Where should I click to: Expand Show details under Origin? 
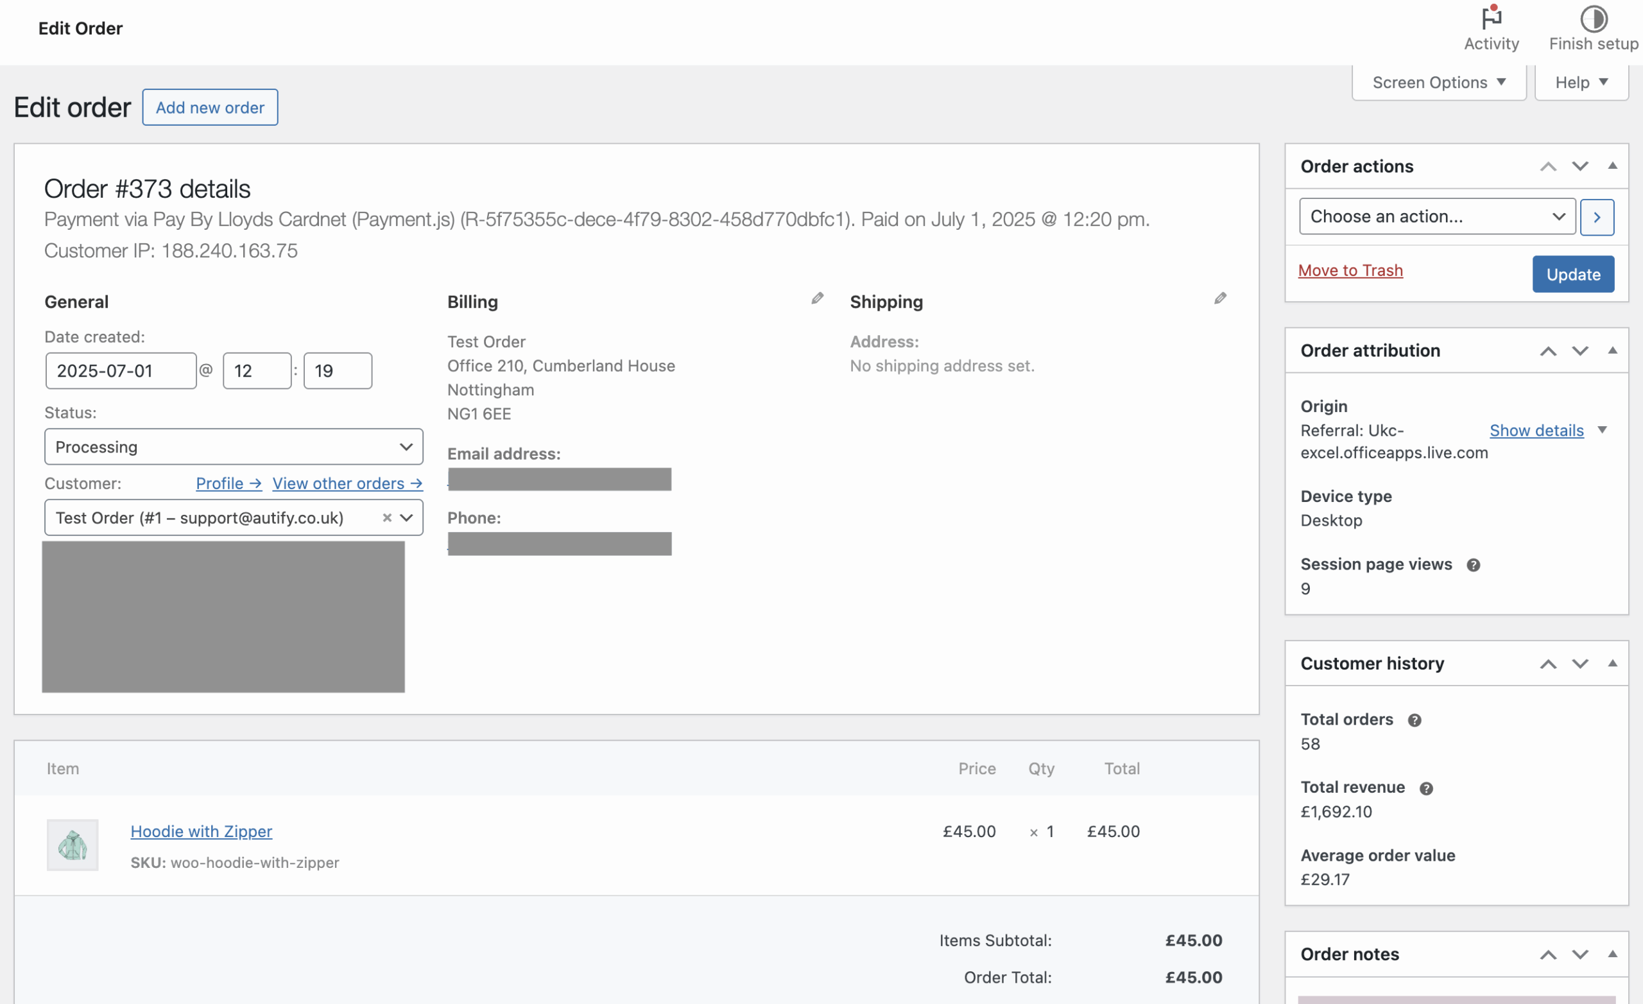[1536, 430]
